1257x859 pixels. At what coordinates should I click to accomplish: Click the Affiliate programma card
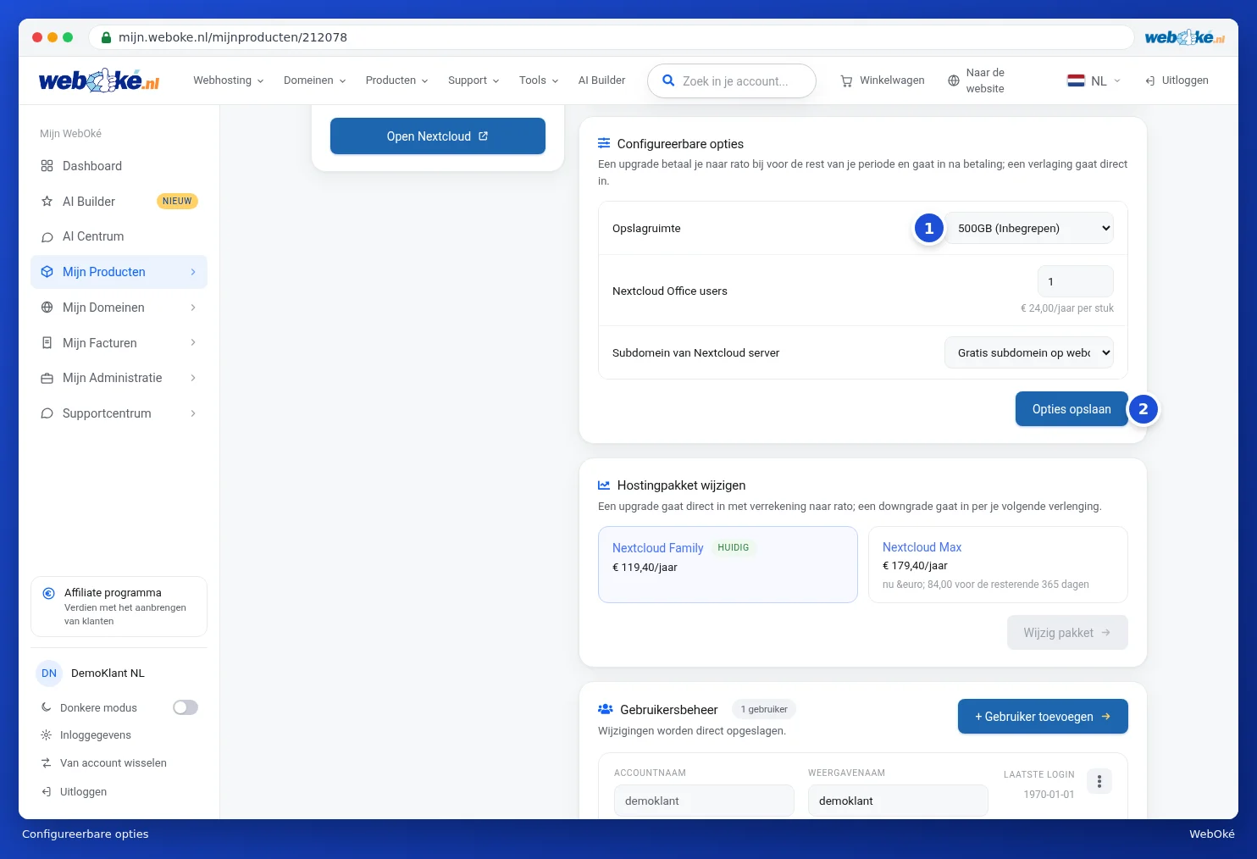(119, 607)
